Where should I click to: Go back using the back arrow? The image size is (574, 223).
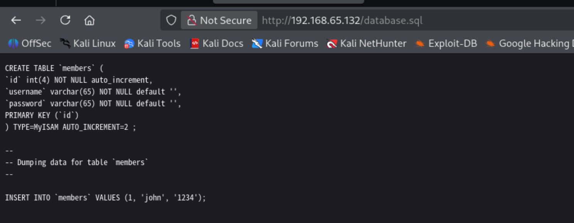tap(16, 20)
